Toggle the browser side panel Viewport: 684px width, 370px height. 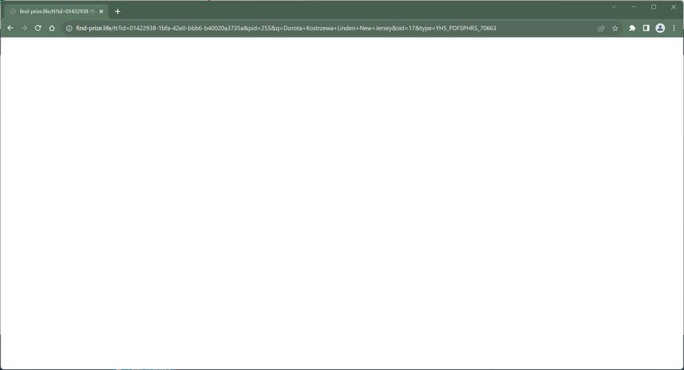646,28
